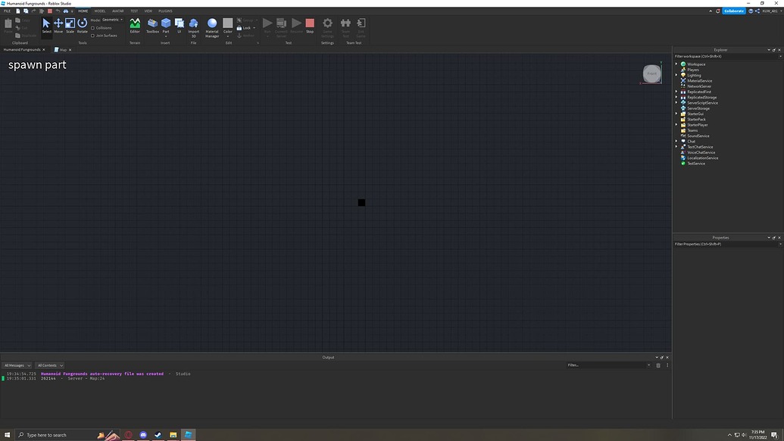Screen dimensions: 784x441
Task: Open the Mode Geometric dropdown
Action: [111, 20]
